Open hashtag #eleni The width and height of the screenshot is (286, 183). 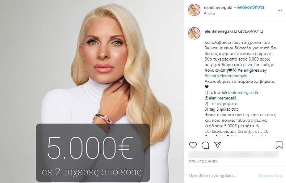coord(210,76)
